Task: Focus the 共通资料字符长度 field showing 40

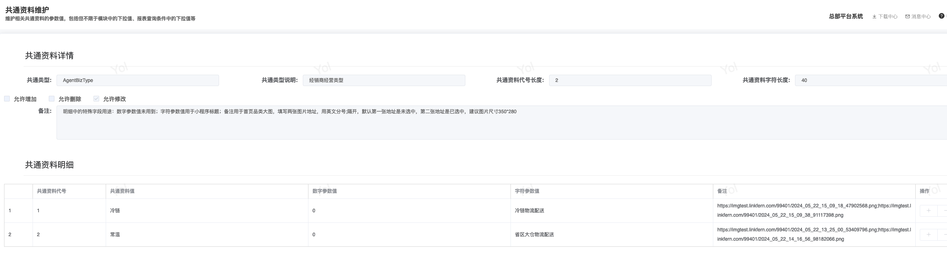Action: (871, 80)
